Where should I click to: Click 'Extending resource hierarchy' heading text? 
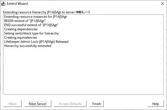(25, 12)
